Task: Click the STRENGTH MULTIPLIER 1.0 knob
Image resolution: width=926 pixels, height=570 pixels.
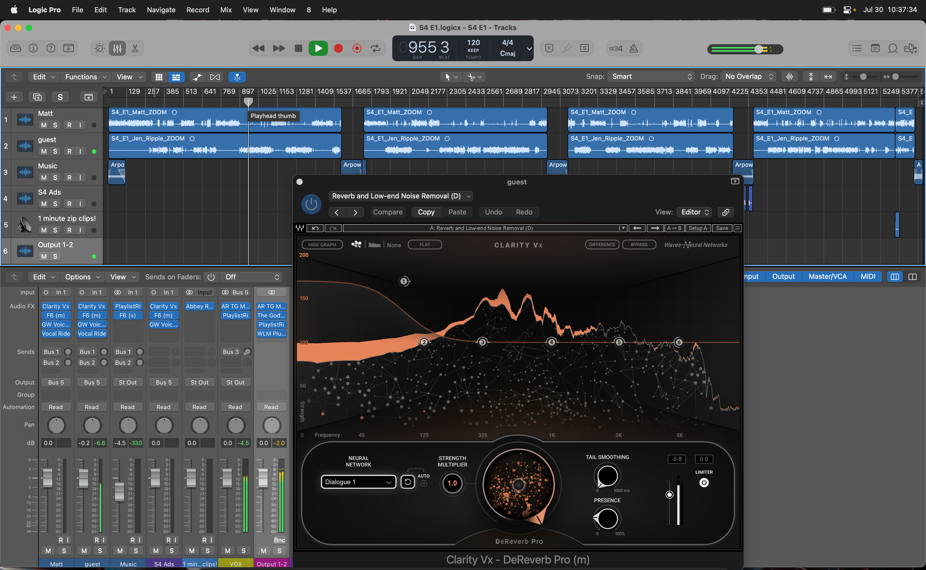Action: [452, 483]
